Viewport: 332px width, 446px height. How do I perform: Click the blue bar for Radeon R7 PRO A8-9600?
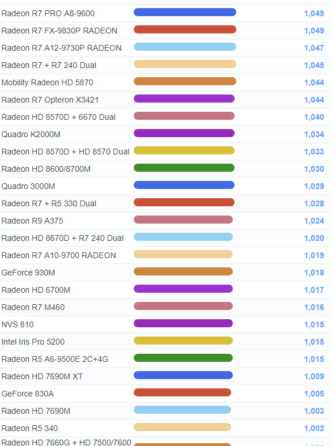pos(185,12)
